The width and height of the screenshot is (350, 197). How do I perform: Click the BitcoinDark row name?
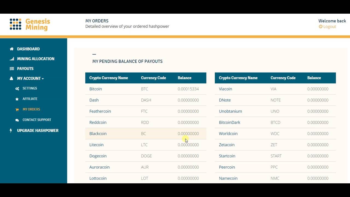tap(230, 122)
